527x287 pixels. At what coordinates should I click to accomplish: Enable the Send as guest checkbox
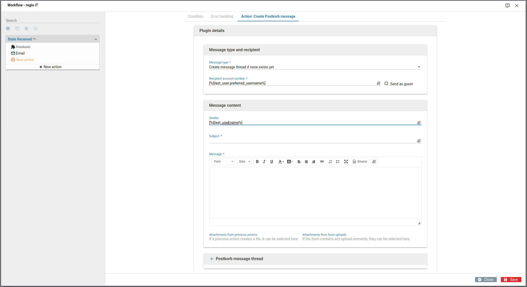point(386,83)
